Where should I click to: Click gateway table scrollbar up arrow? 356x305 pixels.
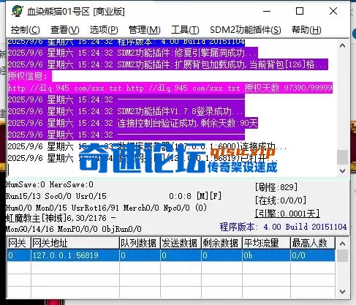click(x=342, y=244)
